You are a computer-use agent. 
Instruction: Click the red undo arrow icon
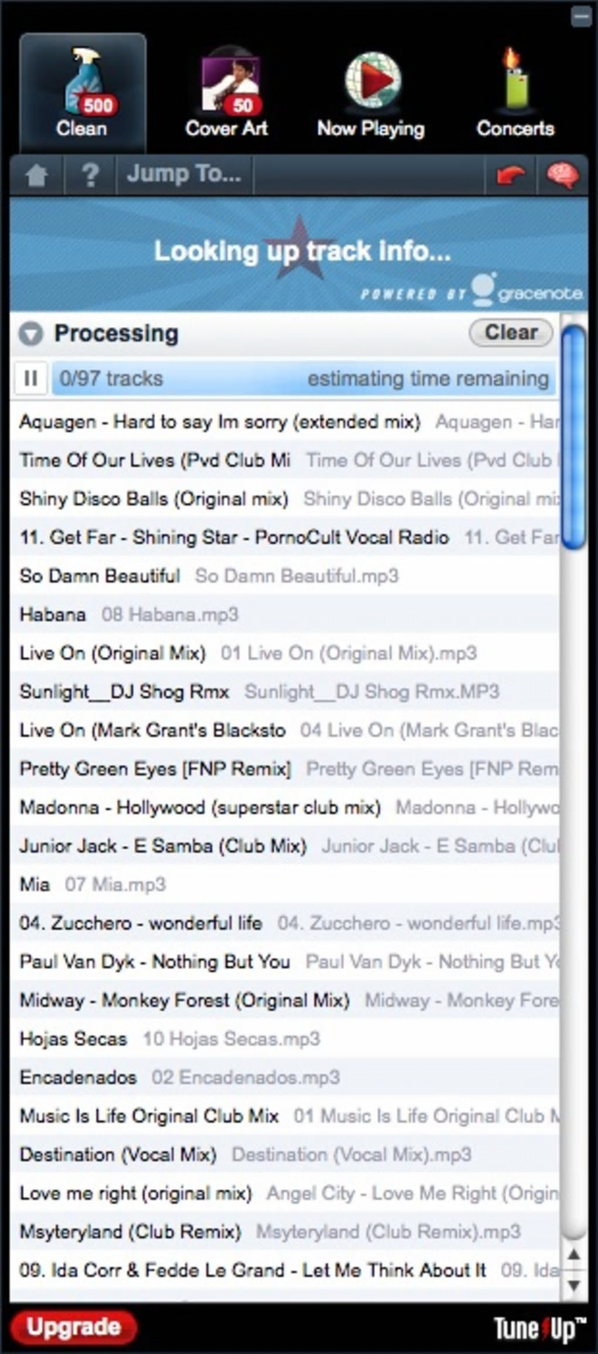pyautogui.click(x=510, y=175)
